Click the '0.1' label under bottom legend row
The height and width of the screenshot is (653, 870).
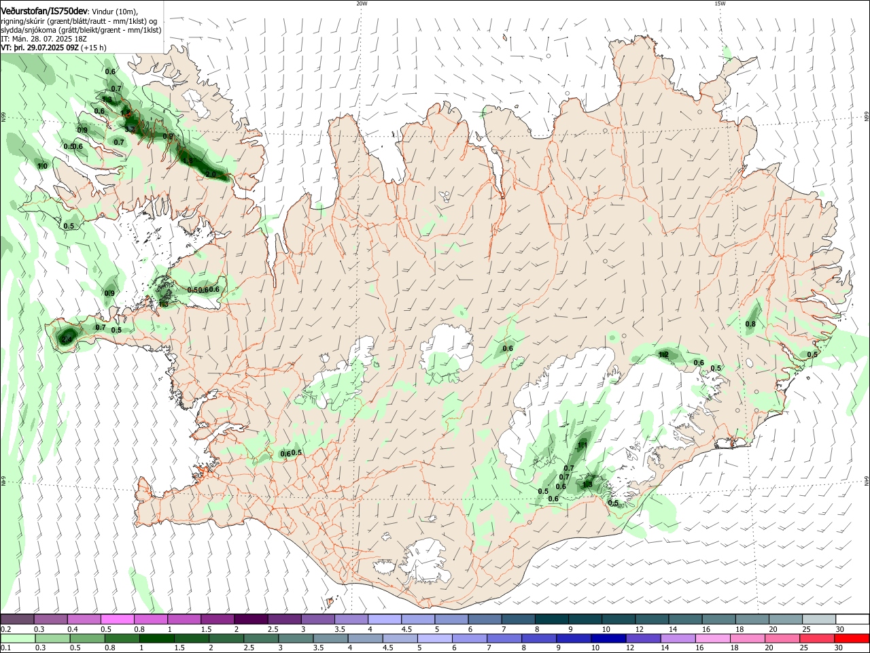pos(5,648)
